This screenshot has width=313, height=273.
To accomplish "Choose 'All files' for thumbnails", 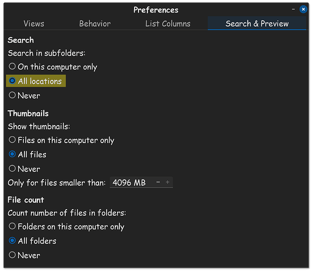I will pyautogui.click(x=27, y=155).
